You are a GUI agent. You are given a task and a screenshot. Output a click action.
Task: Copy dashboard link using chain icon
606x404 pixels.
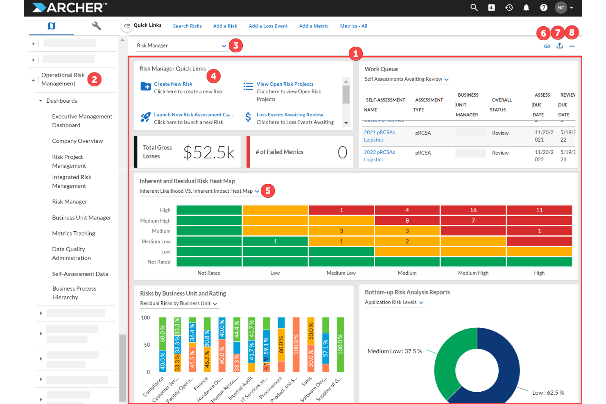(547, 46)
